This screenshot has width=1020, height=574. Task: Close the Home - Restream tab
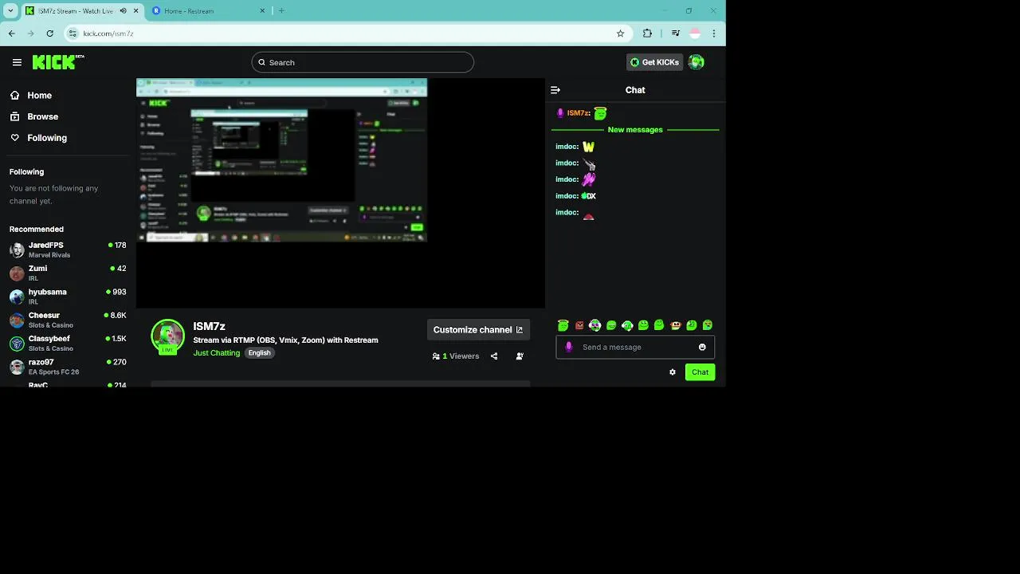point(262,10)
